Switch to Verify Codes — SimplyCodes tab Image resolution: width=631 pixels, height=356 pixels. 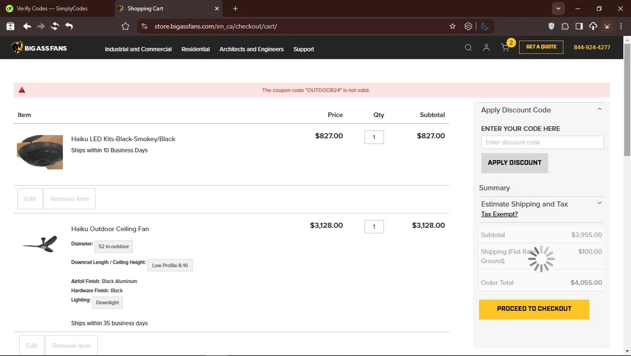pos(52,8)
